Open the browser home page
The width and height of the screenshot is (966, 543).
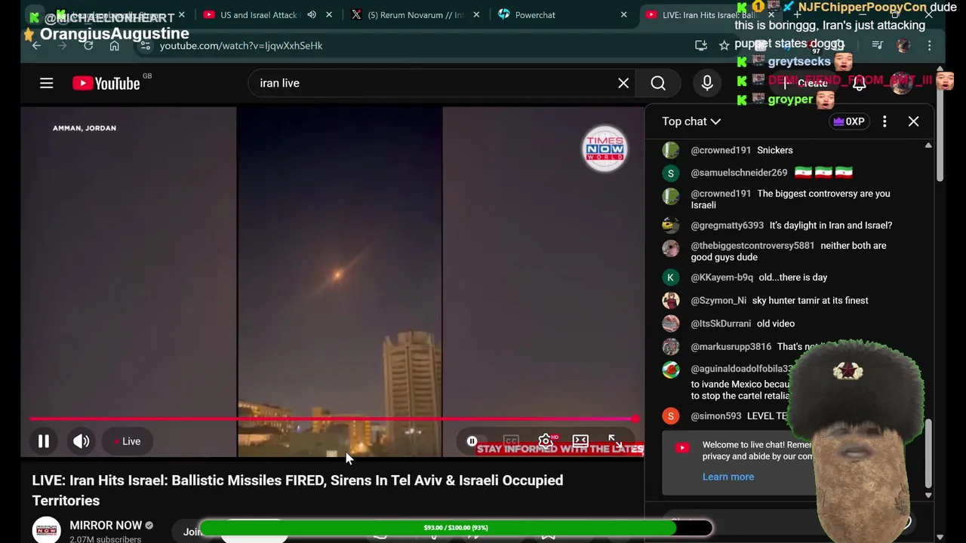pos(114,45)
